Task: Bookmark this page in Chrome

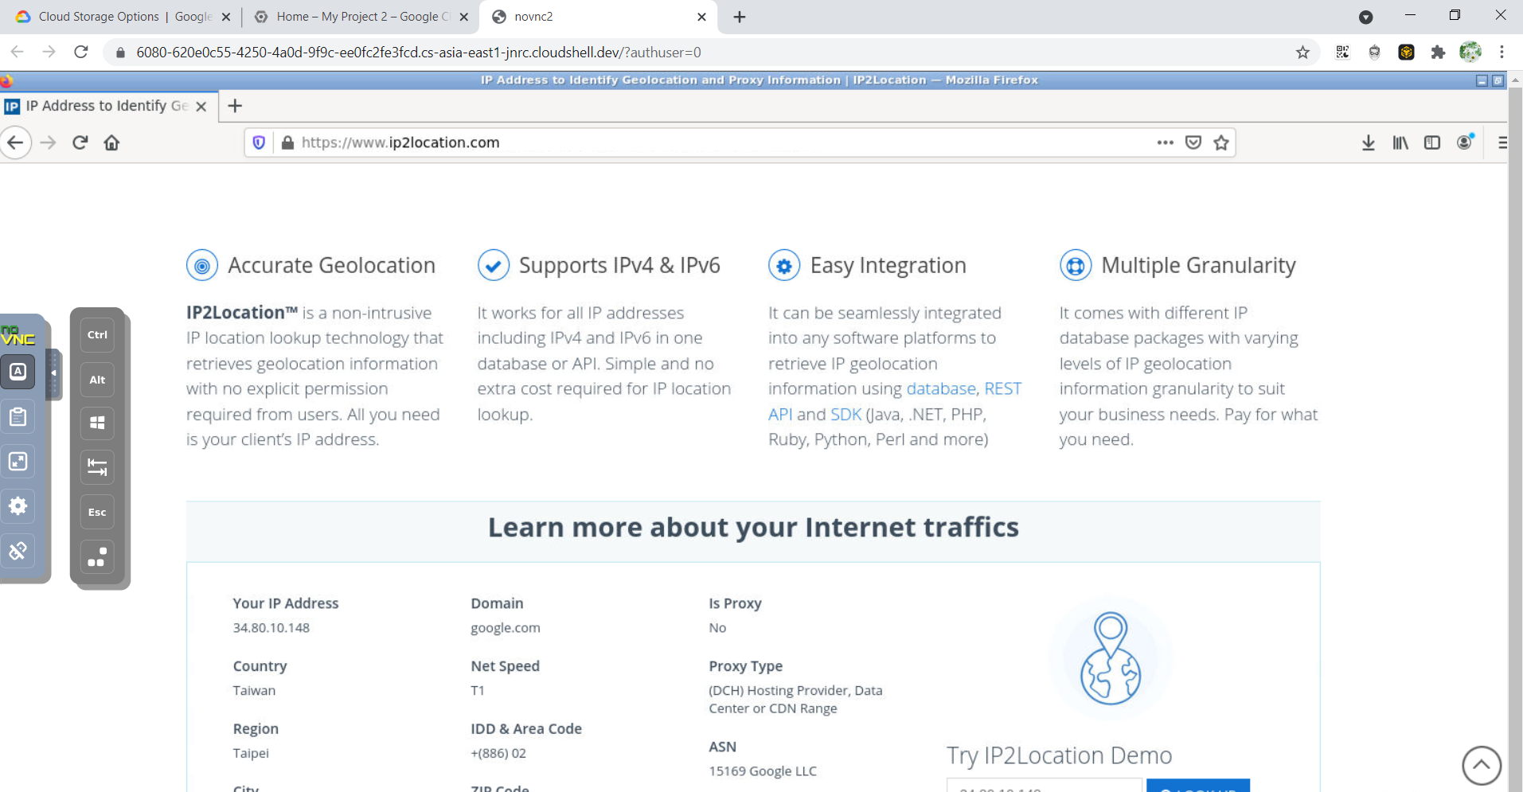Action: click(1302, 53)
